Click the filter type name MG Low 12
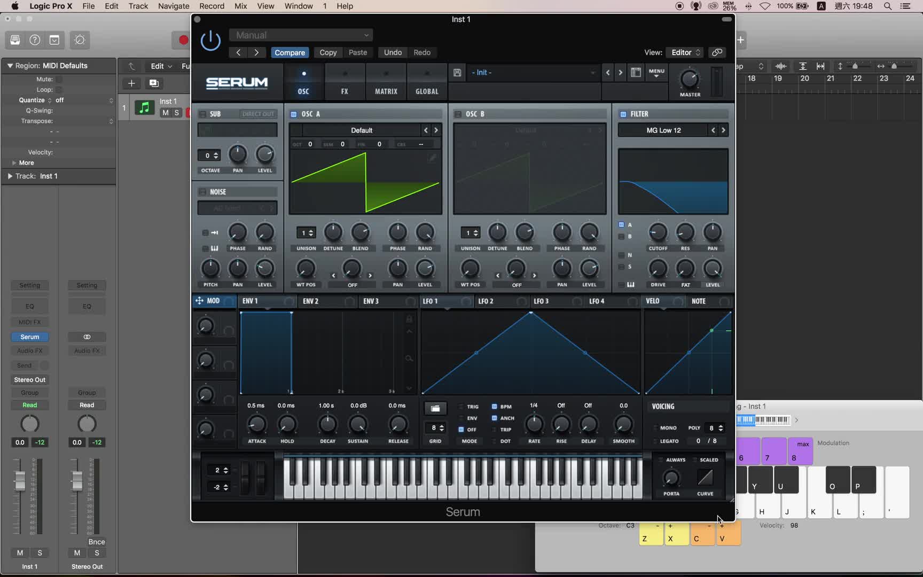 663,130
